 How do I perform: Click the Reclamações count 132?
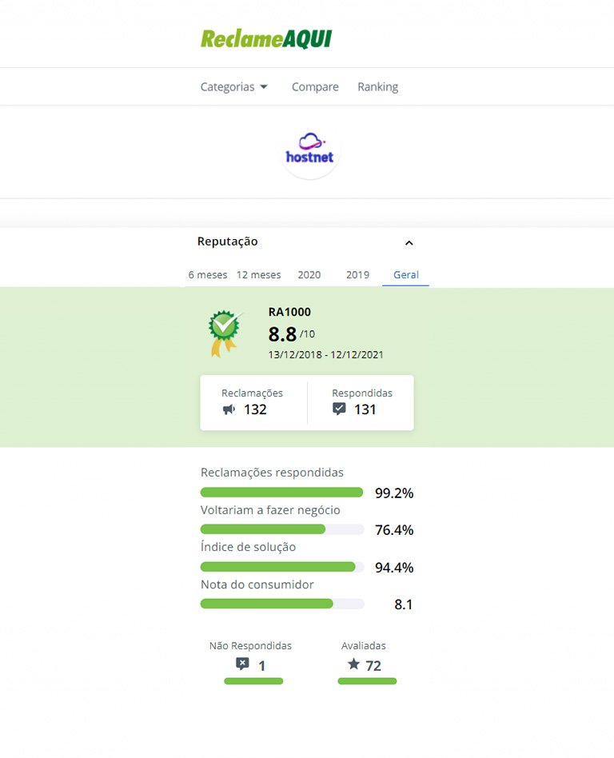(x=255, y=409)
